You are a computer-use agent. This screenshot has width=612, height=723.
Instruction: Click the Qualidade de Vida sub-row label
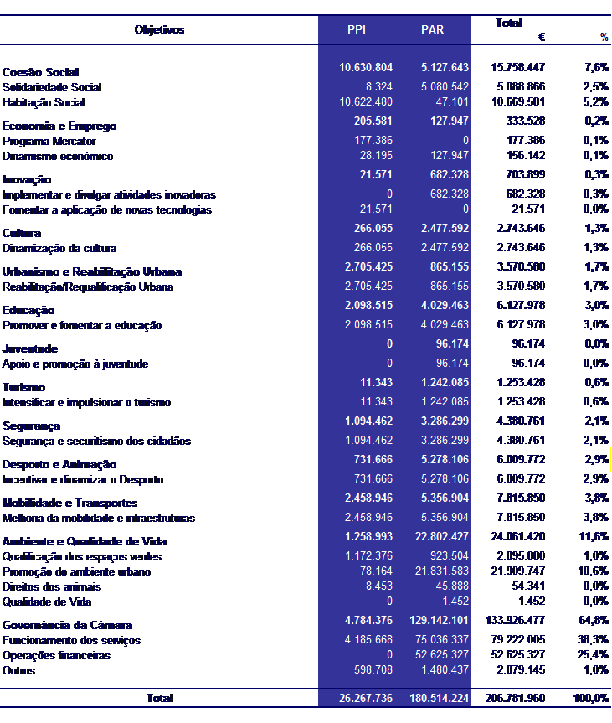[47, 602]
